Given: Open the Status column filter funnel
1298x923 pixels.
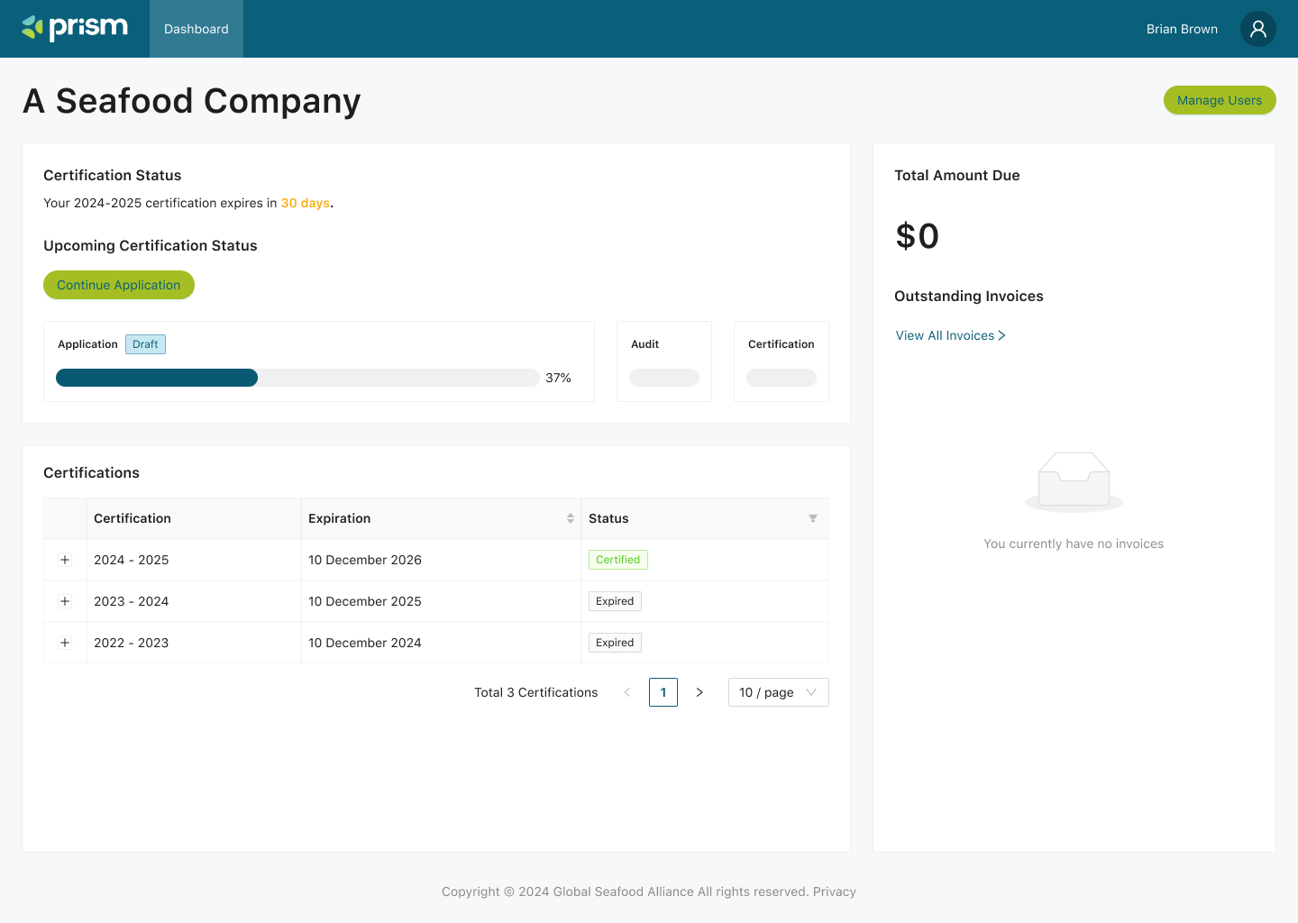Looking at the screenshot, I should click(x=812, y=518).
